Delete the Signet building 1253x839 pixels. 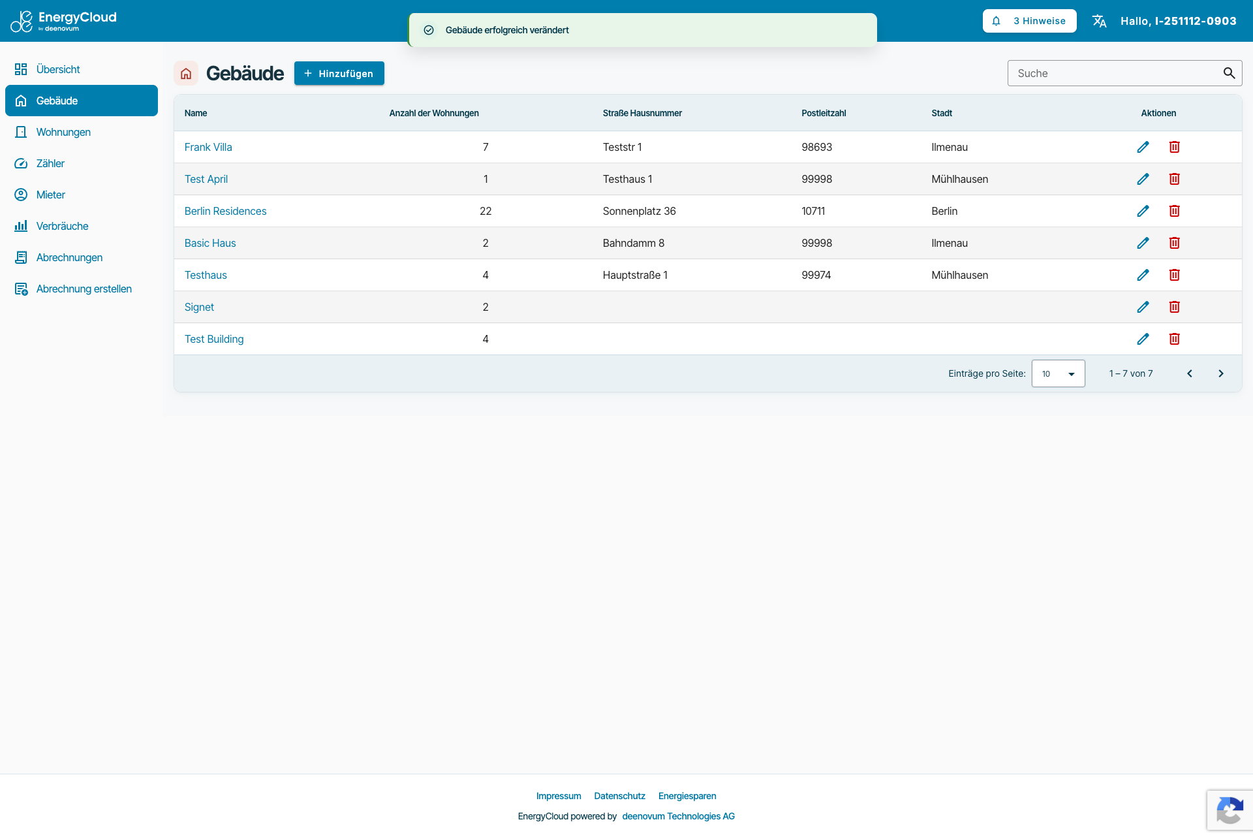click(1174, 307)
